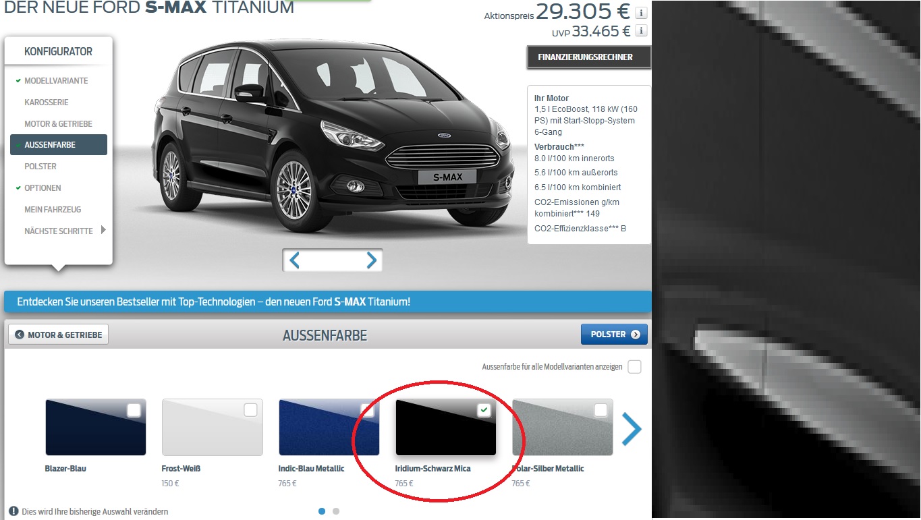Rotate car view with left arrow
Screen dimensions: 921x520
(x=294, y=260)
